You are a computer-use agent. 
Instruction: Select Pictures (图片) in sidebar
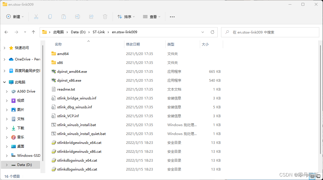point(21,110)
